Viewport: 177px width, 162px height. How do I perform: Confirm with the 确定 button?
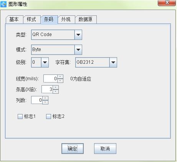[73, 149]
